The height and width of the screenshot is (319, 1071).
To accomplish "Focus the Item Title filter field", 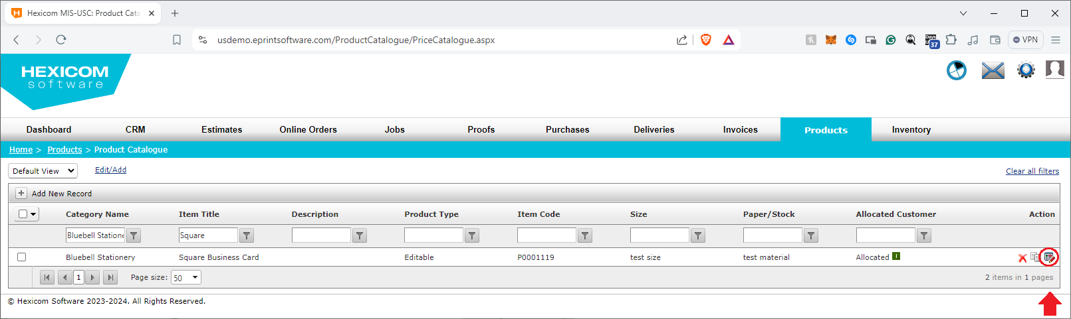I will pyautogui.click(x=208, y=235).
